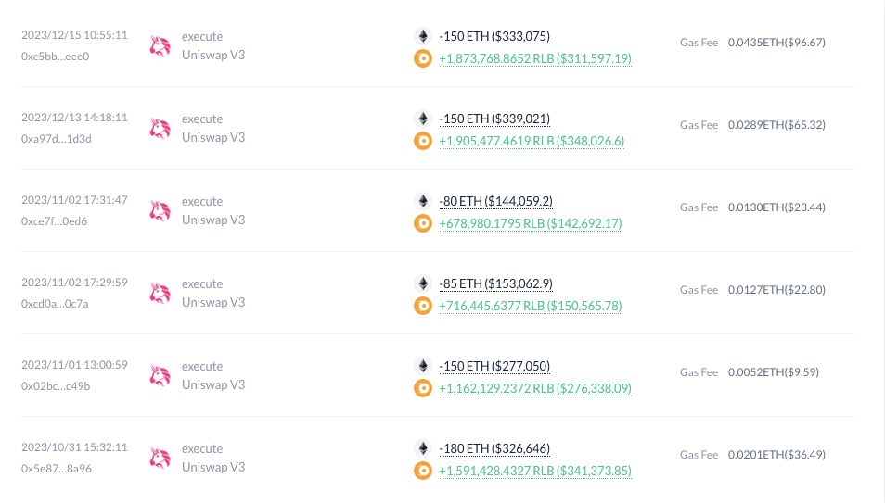Open transaction hash 0xa97d...1d3d
This screenshot has width=885, height=503.
[57, 139]
